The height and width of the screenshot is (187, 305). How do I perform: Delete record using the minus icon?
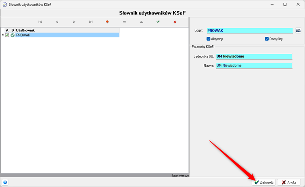pyautogui.click(x=124, y=22)
